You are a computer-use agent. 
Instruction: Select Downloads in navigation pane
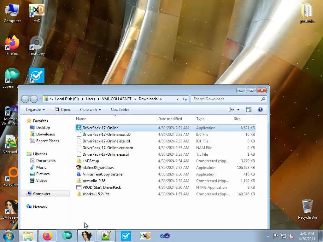pos(43,134)
